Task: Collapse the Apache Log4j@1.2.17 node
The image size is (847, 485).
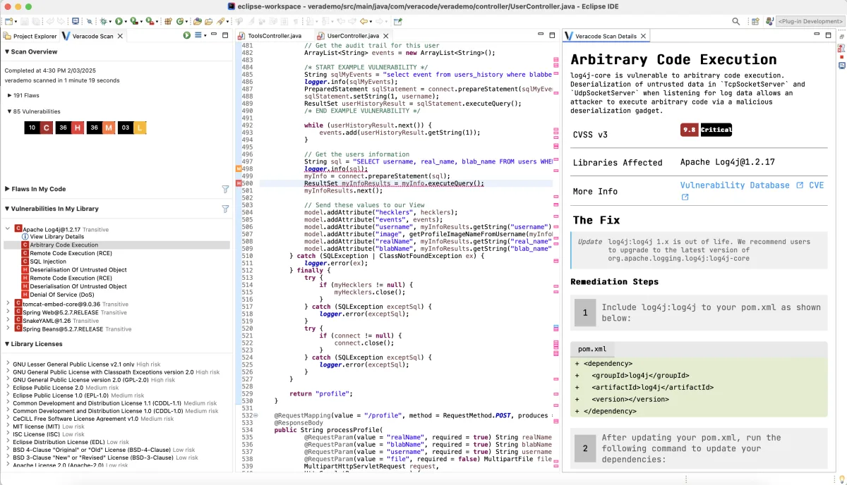Action: tap(7, 229)
